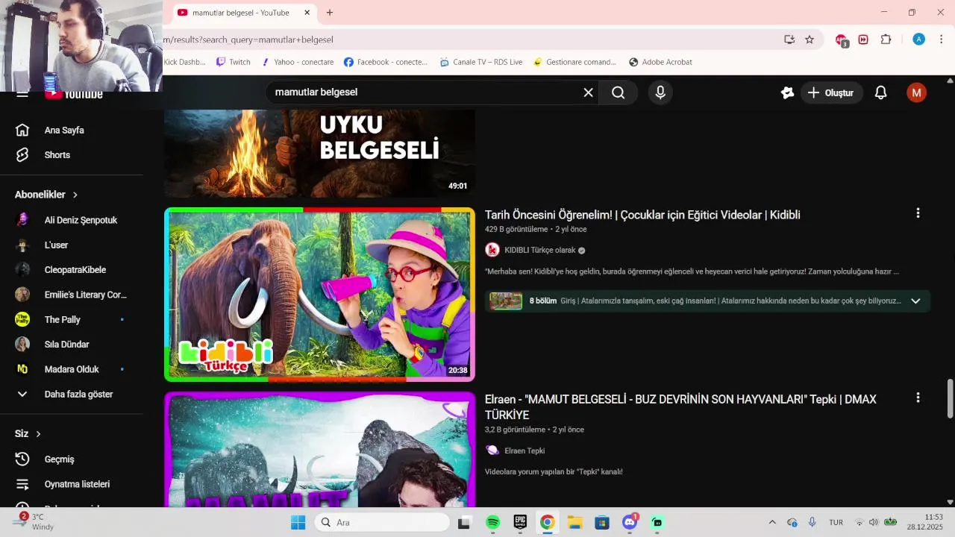
Task: Open Windows Start menu
Action: tap(298, 522)
